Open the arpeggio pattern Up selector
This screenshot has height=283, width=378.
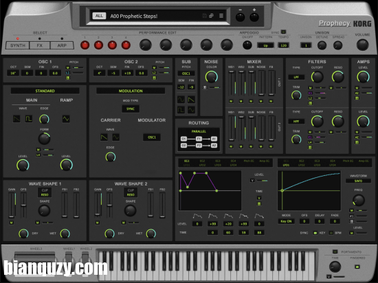pos(265,45)
